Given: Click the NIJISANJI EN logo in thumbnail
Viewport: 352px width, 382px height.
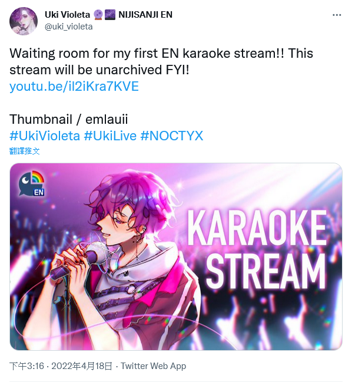Looking at the screenshot, I should point(32,183).
